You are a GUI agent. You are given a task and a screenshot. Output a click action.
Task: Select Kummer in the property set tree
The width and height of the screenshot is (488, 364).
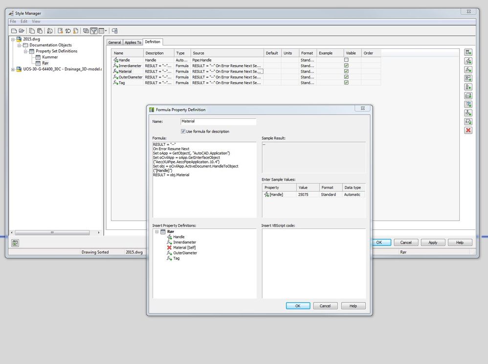(50, 57)
